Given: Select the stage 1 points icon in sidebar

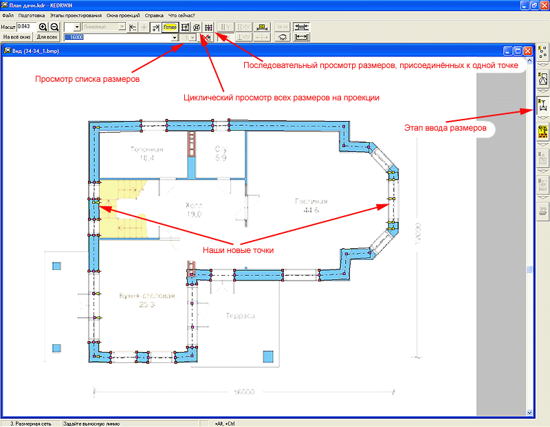Looking at the screenshot, I should coord(542,52).
